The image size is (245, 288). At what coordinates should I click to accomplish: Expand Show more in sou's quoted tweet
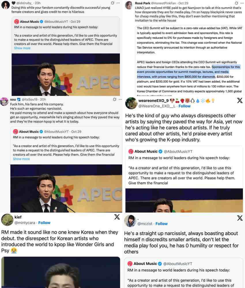click(x=21, y=159)
